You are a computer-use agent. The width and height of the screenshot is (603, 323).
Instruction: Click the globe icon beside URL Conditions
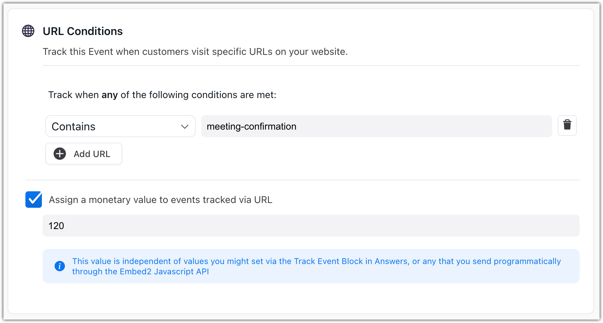point(28,31)
